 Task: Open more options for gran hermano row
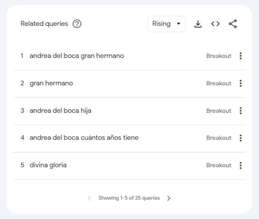click(x=241, y=83)
